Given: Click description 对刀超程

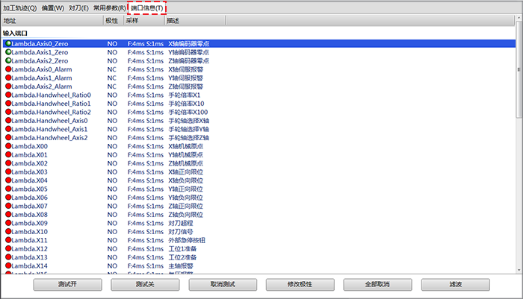Looking at the screenshot, I should (181, 223).
